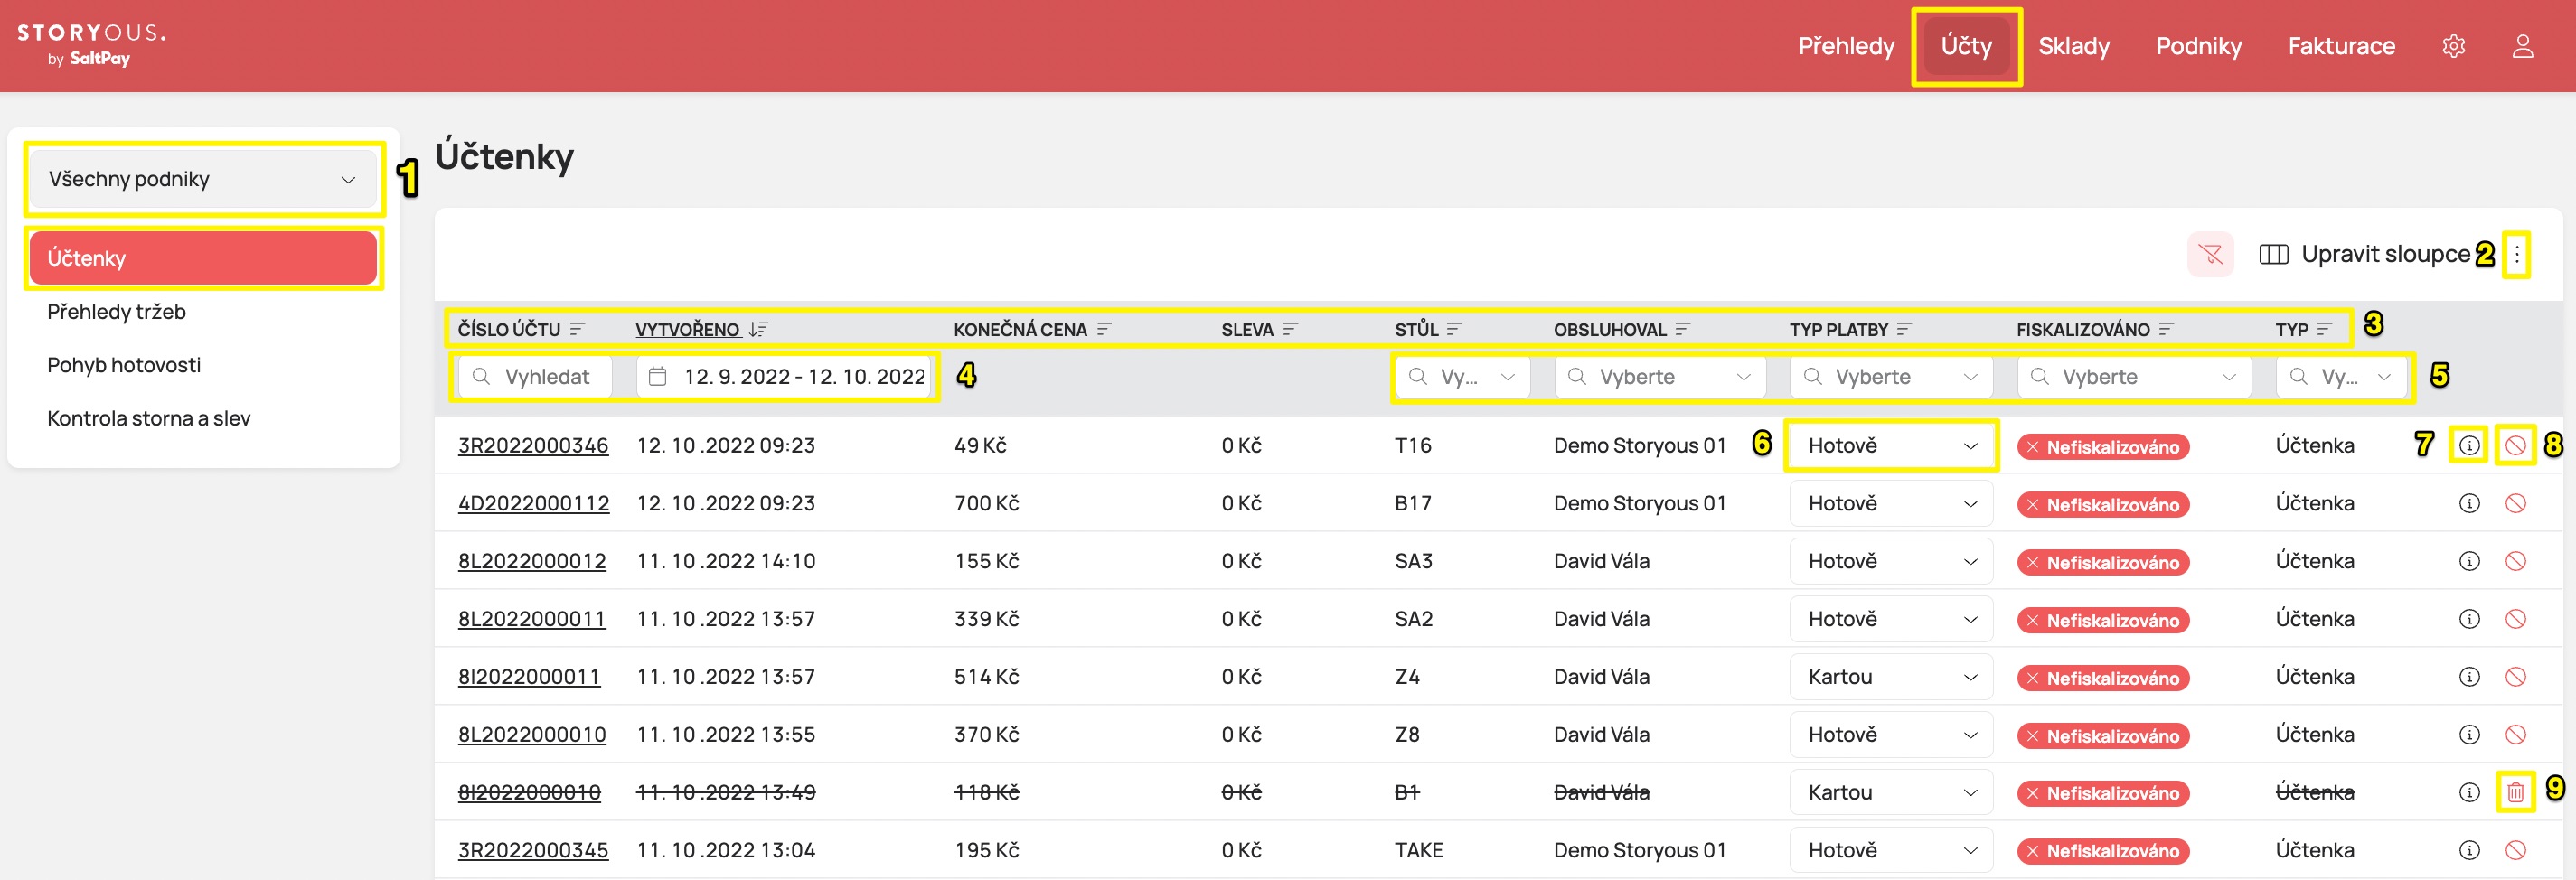Open the user profile icon
This screenshot has width=2576, height=880.
point(2522,46)
